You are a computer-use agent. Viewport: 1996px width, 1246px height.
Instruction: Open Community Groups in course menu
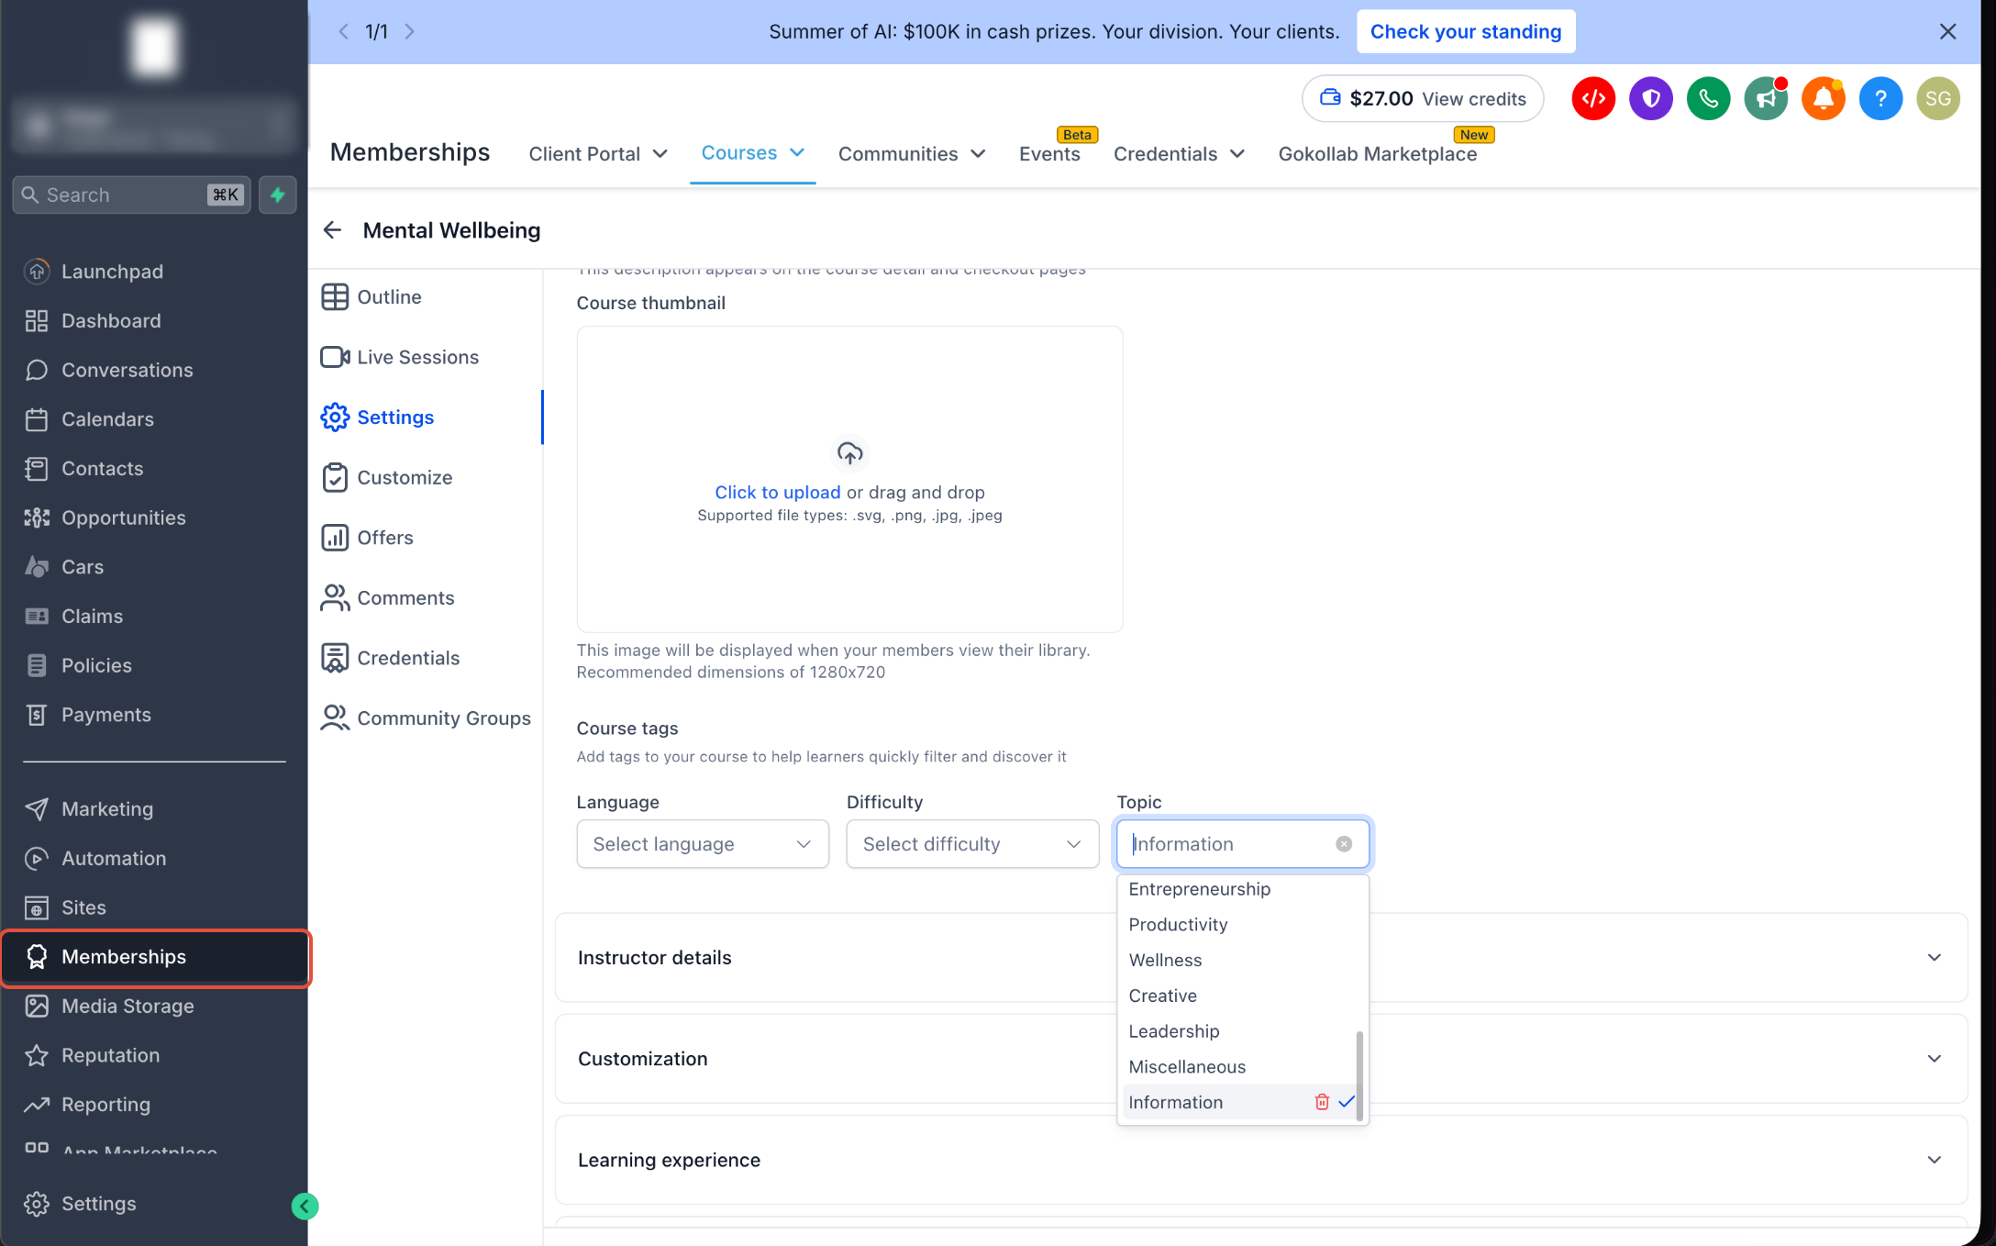tap(426, 718)
